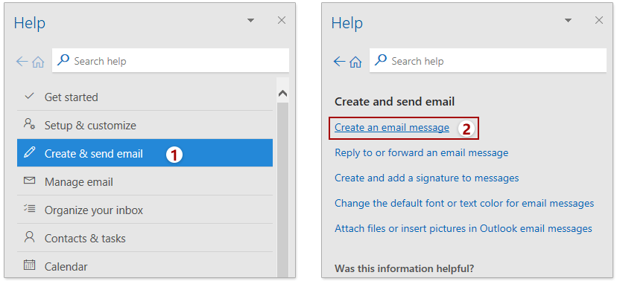This screenshot has height=281, width=617.
Task: Click the magnifier icon in left search box
Action: point(63,60)
